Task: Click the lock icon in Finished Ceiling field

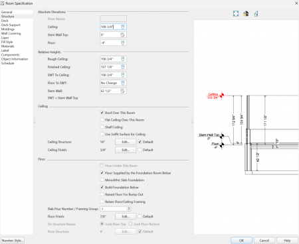Action: (x=123, y=67)
